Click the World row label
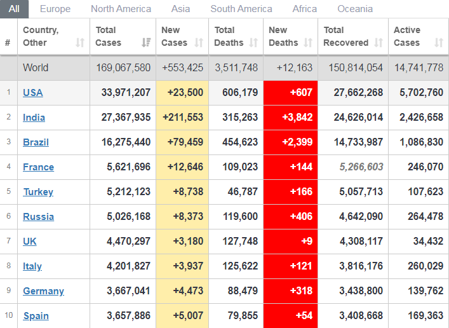Screen dimensions: 449x328 [x=36, y=67]
